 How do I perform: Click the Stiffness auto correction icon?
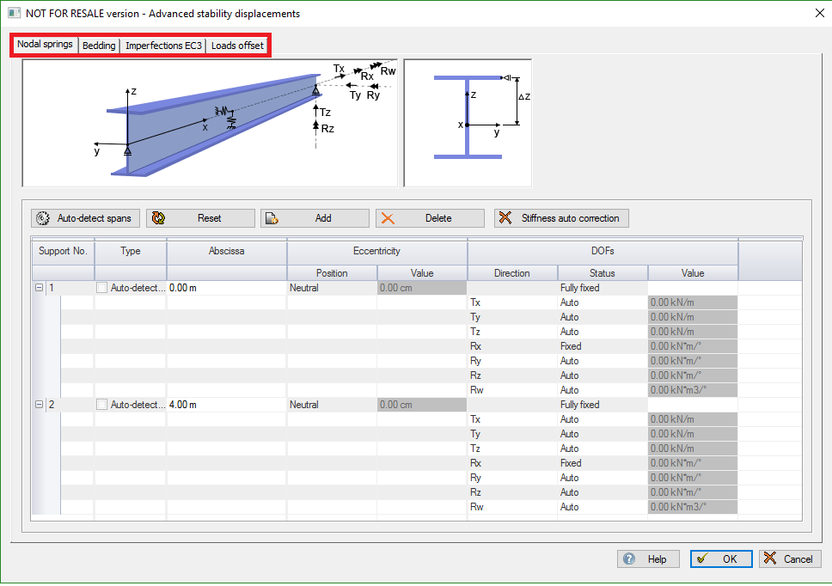(x=506, y=218)
